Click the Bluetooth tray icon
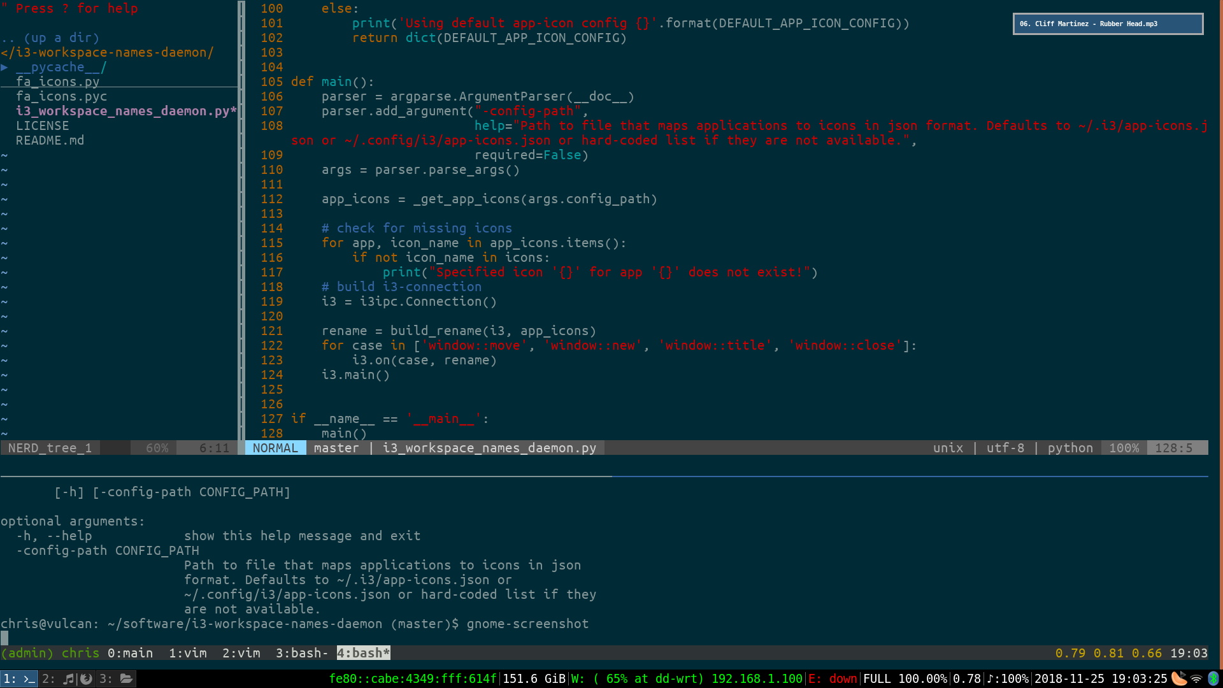The width and height of the screenshot is (1223, 688). 1213,679
